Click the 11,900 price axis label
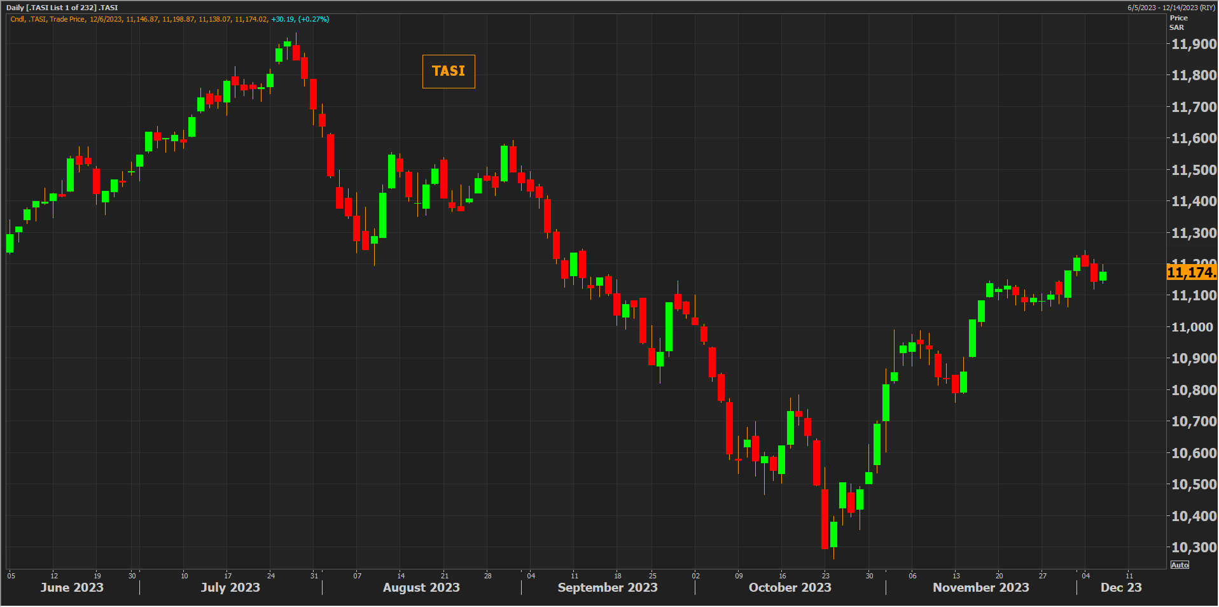The height and width of the screenshot is (607, 1219). 1194,44
